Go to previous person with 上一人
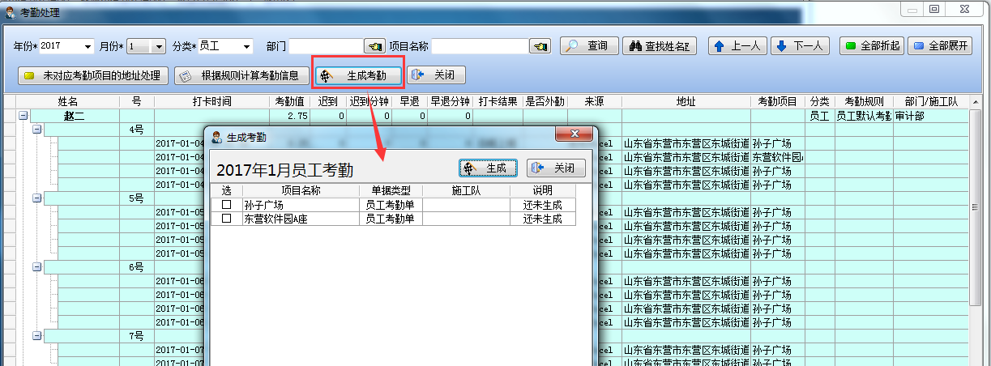Image resolution: width=991 pixels, height=366 pixels. tap(737, 46)
